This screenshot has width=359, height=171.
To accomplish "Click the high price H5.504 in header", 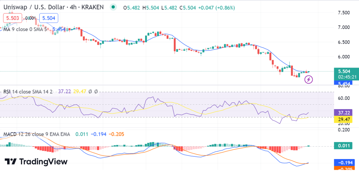I will point(151,8).
